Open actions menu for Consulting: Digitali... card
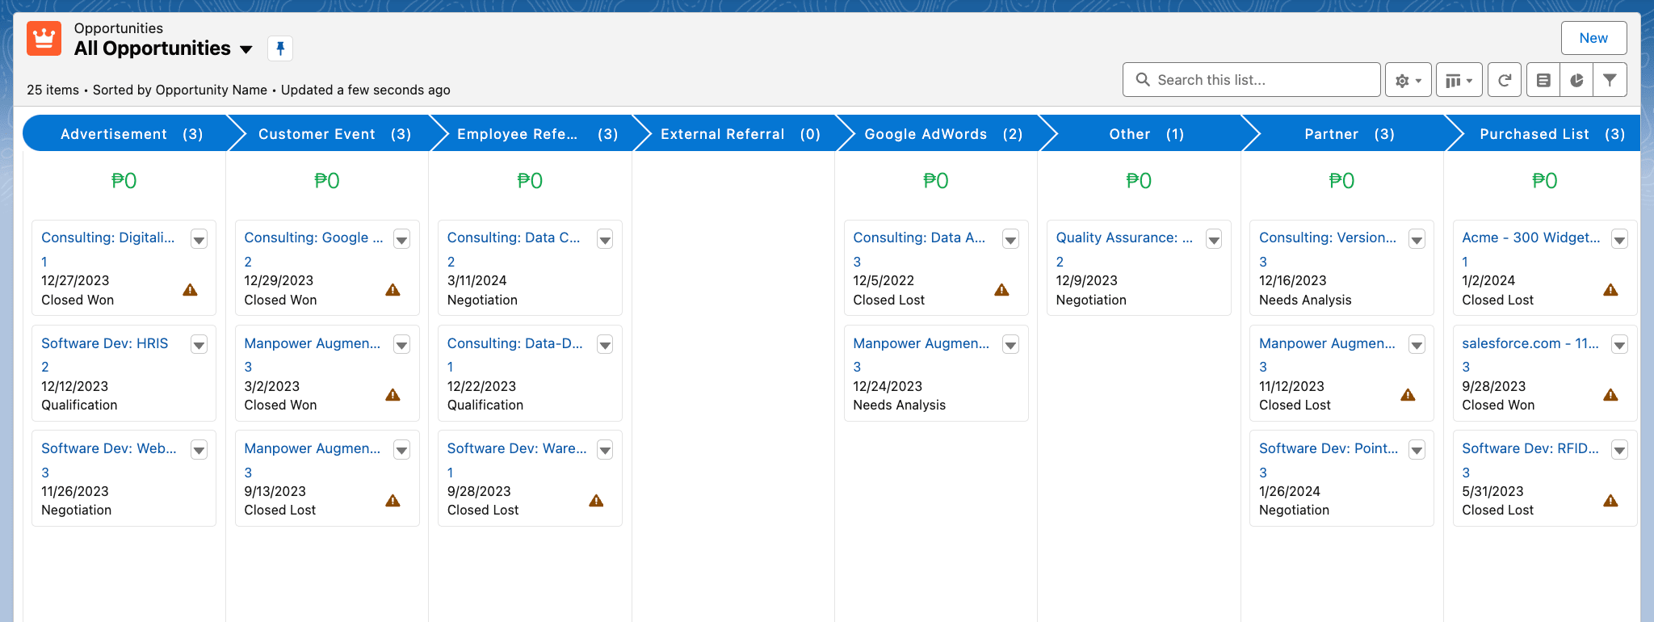The image size is (1654, 622). click(199, 239)
